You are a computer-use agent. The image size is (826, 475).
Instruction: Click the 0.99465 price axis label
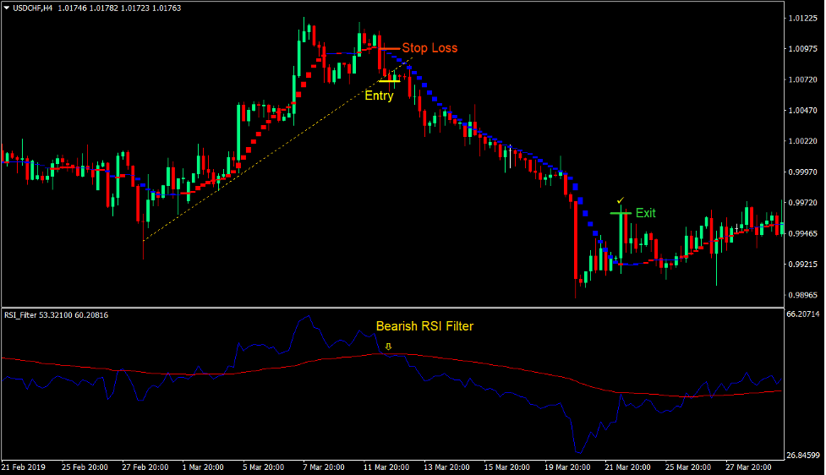[x=802, y=234]
